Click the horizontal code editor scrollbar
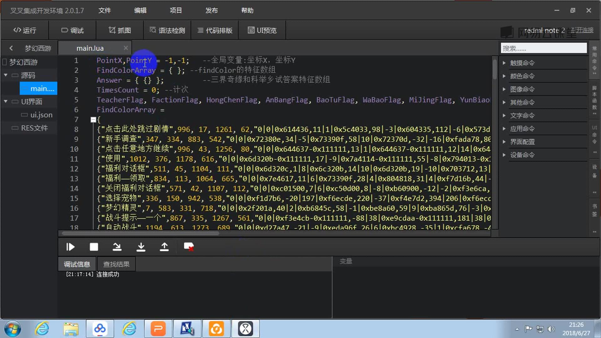 pyautogui.click(x=140, y=233)
